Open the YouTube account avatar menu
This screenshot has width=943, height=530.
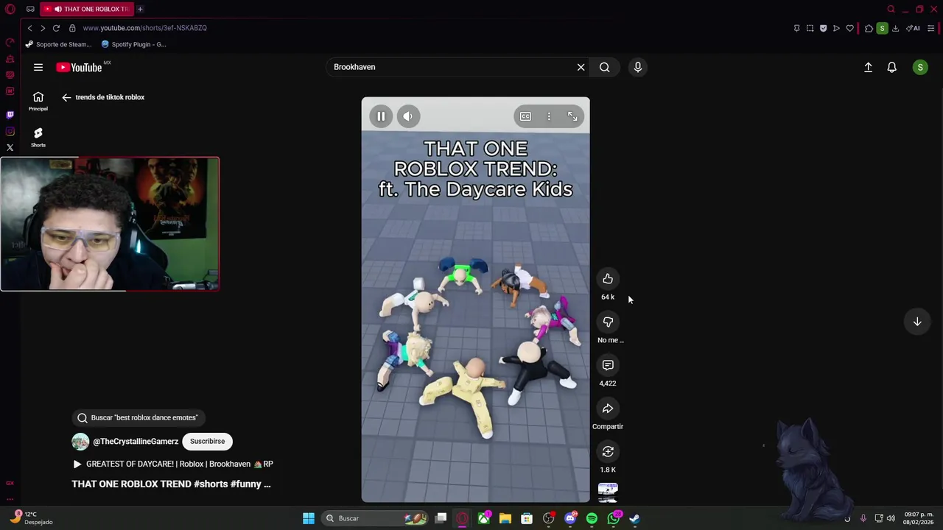tap(920, 67)
